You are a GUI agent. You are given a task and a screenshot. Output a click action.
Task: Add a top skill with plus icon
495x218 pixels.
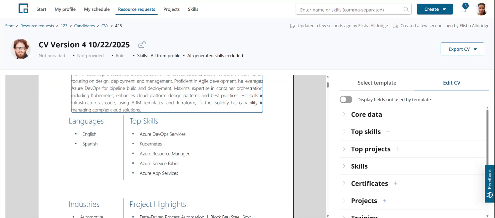click(388, 132)
